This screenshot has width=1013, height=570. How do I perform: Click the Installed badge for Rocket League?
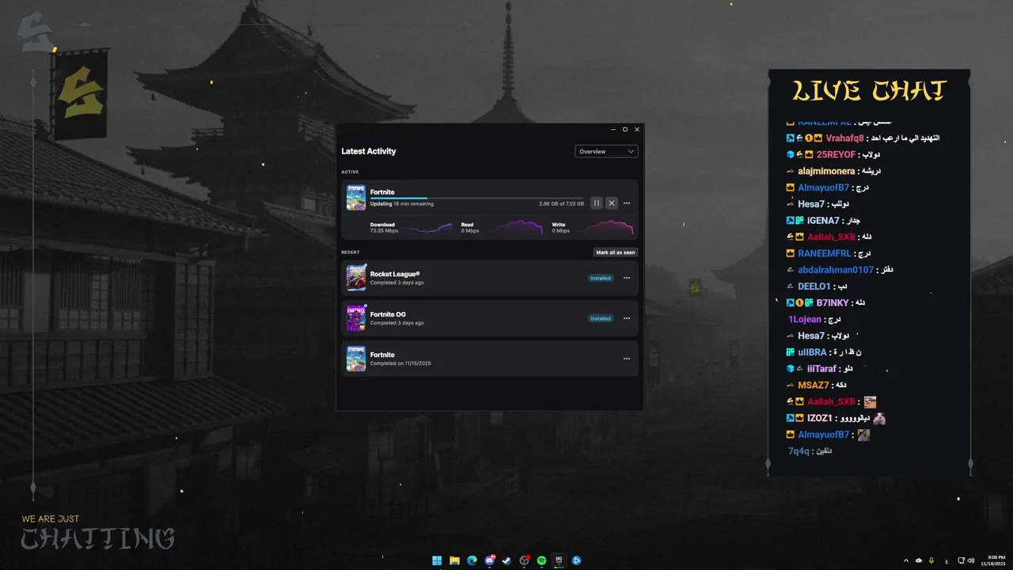(x=601, y=278)
